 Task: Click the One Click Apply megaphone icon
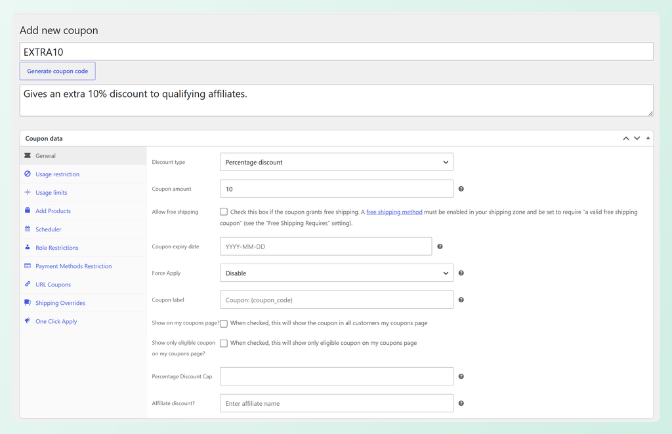click(x=28, y=321)
